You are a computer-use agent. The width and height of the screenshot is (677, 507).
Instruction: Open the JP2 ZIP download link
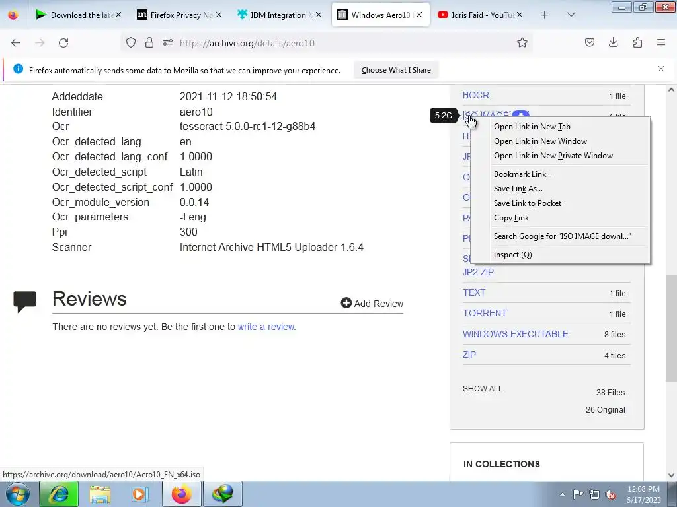click(478, 272)
